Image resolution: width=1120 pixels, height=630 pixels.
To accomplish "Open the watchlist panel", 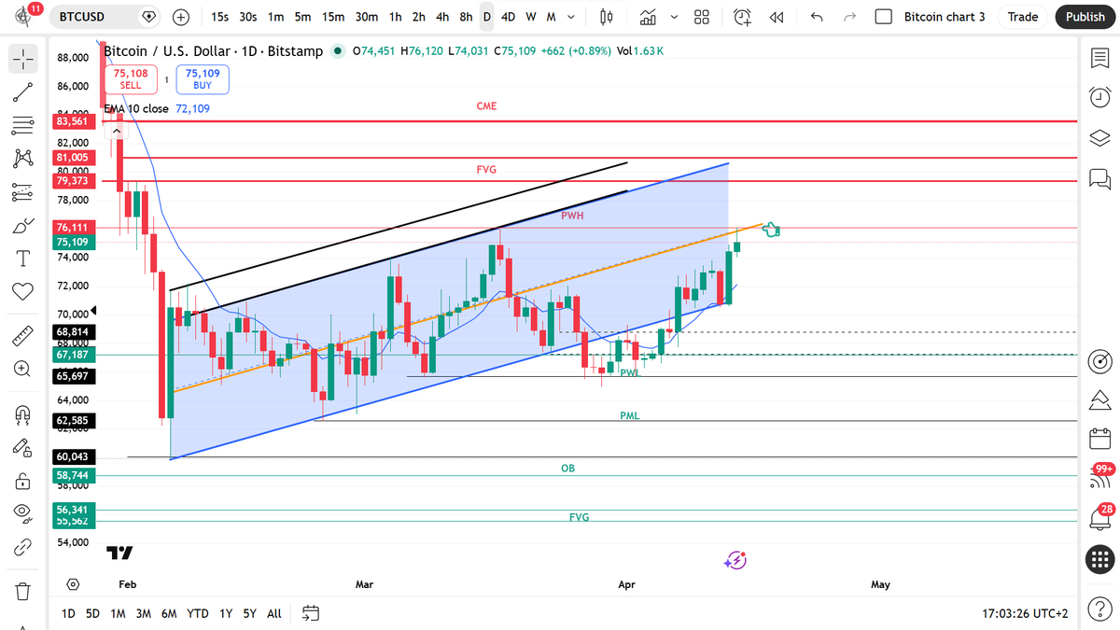I will click(1099, 58).
